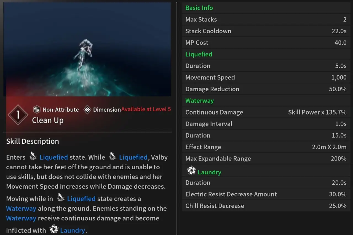
Task: Select the green Liquefied stats header
Action: (199, 54)
